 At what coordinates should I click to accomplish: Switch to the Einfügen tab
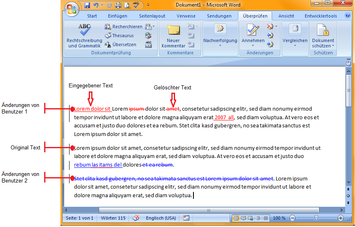point(117,16)
